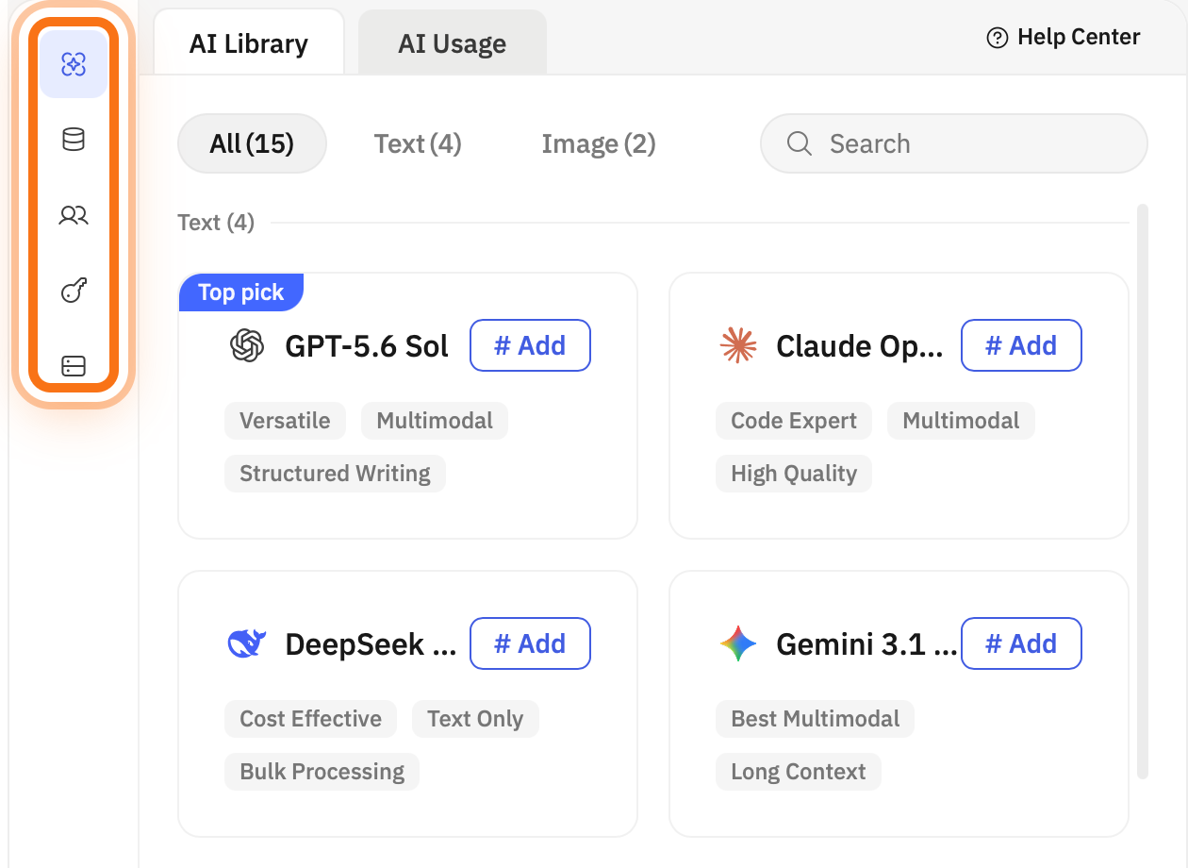Click the Cost Effective tag
This screenshot has width=1188, height=868.
click(x=310, y=719)
